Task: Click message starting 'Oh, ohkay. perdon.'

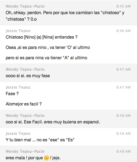Action: click(x=65, y=16)
